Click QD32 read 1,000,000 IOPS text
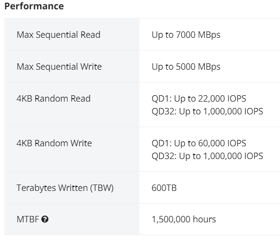The height and width of the screenshot is (240, 280). coord(207,111)
